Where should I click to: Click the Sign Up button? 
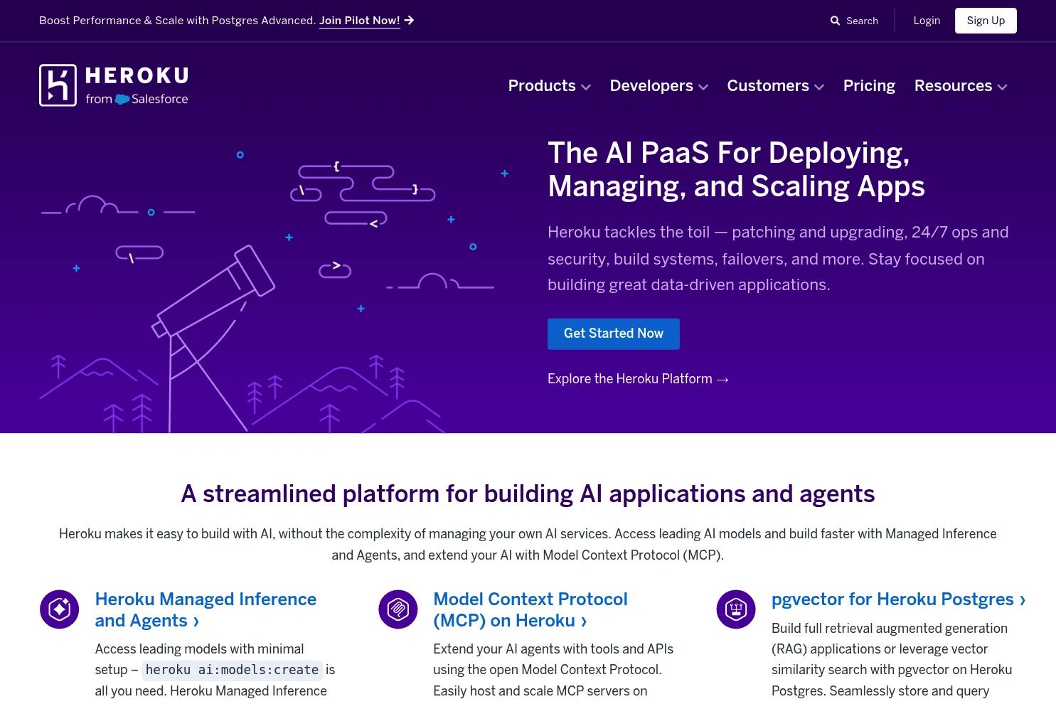[986, 21]
